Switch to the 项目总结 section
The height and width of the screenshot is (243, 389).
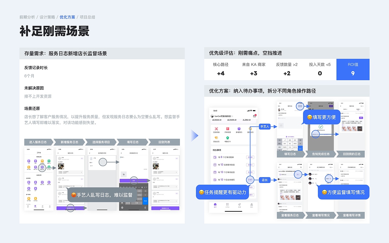87,17
